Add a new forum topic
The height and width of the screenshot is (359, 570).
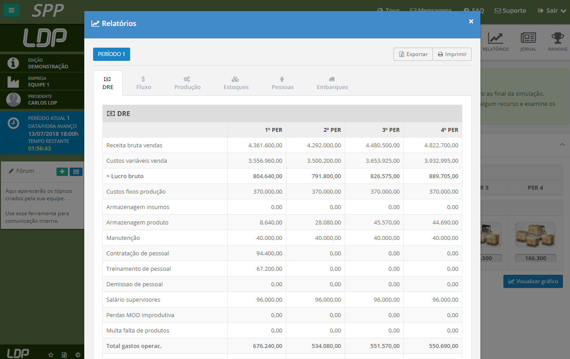coord(62,172)
